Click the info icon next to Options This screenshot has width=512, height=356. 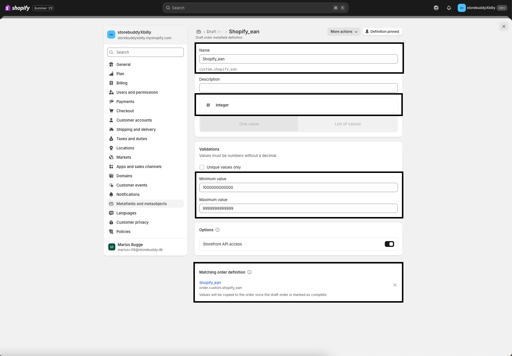click(218, 230)
